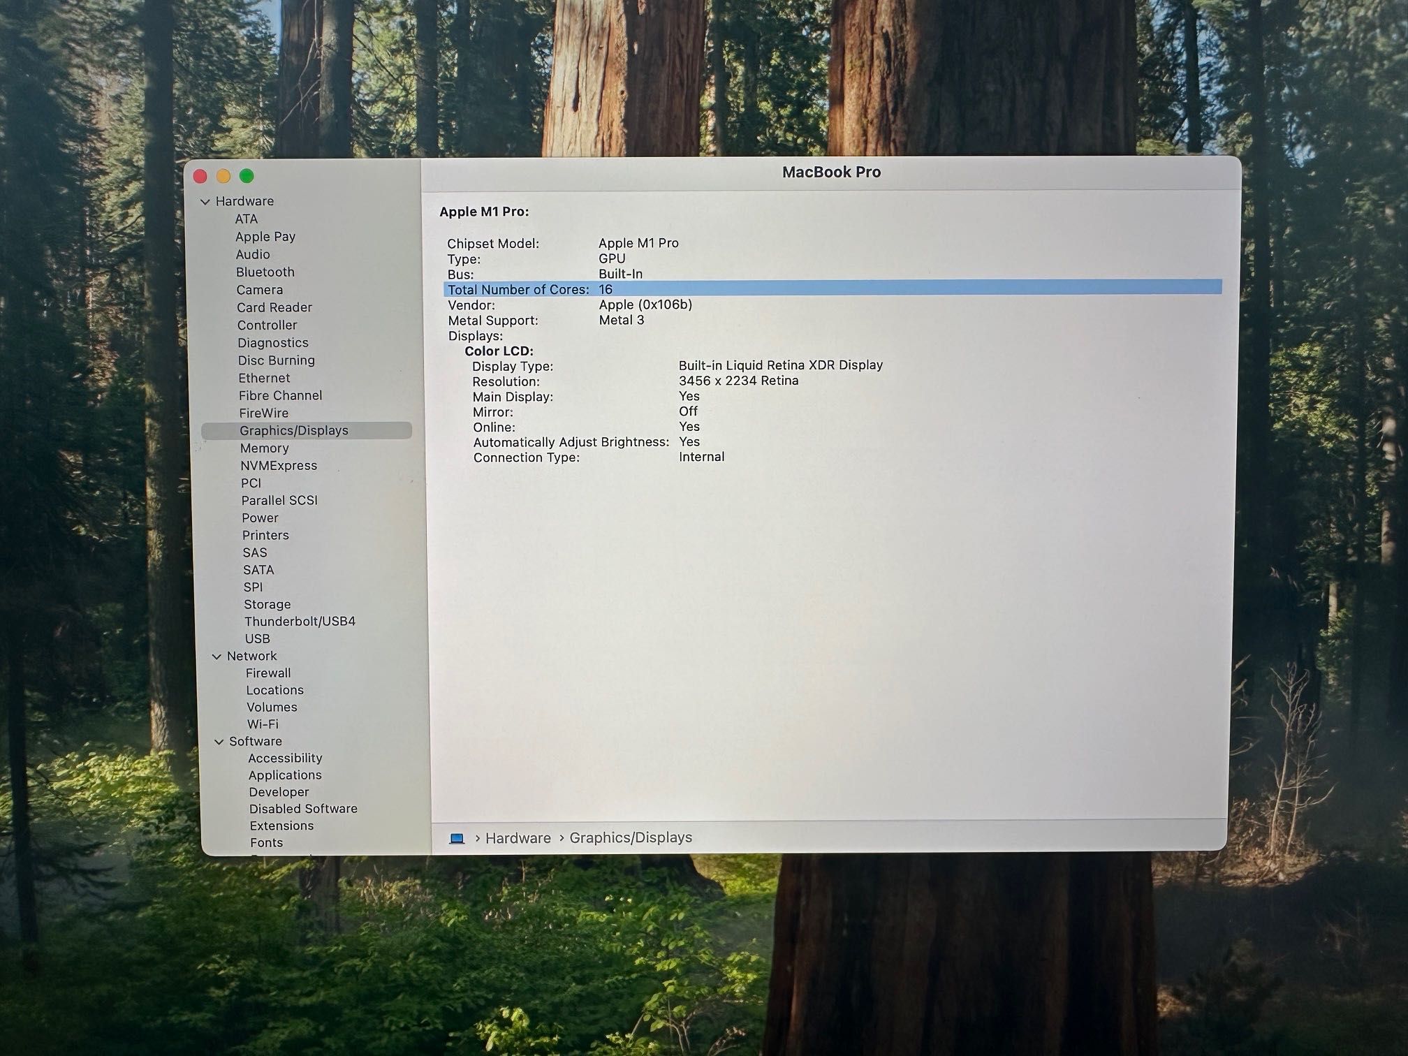Select ATA in the sidebar
The width and height of the screenshot is (1408, 1056).
point(247,219)
